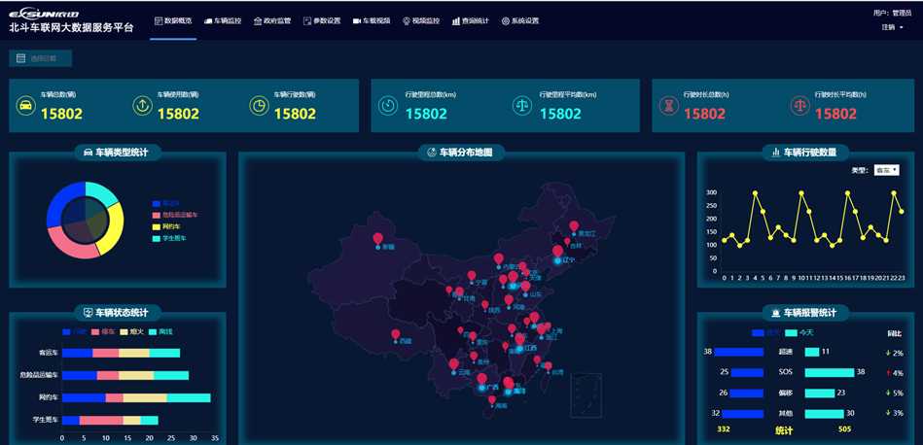Screen dimensions: 923x445
Task: Click the car icon in 车辆类型统计 title
Action: click(x=89, y=153)
